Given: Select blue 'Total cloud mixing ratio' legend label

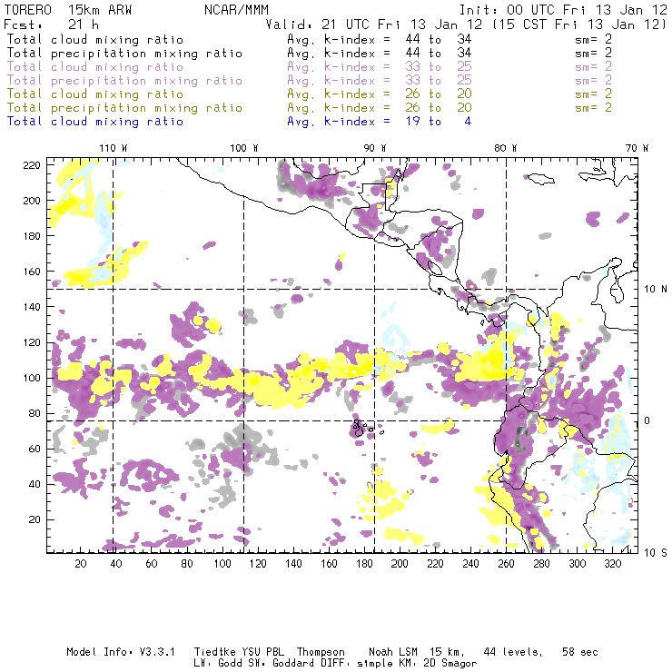Looking at the screenshot, I should pyautogui.click(x=95, y=122).
